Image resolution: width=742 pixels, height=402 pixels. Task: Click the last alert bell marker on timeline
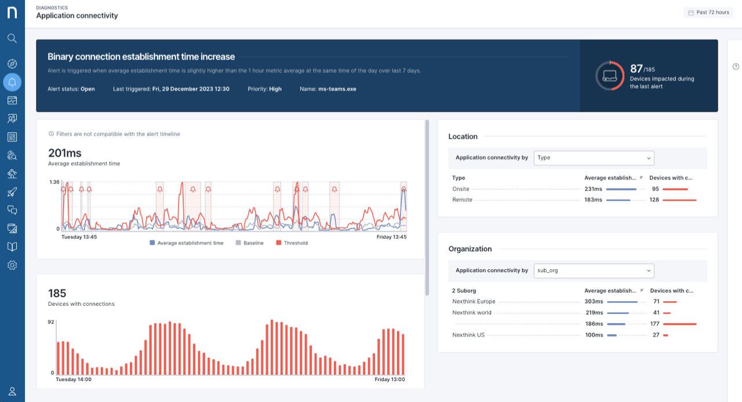(x=403, y=189)
